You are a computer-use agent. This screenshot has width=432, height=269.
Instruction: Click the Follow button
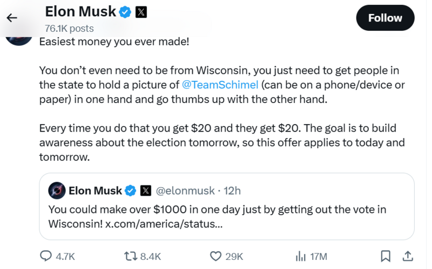coord(385,18)
